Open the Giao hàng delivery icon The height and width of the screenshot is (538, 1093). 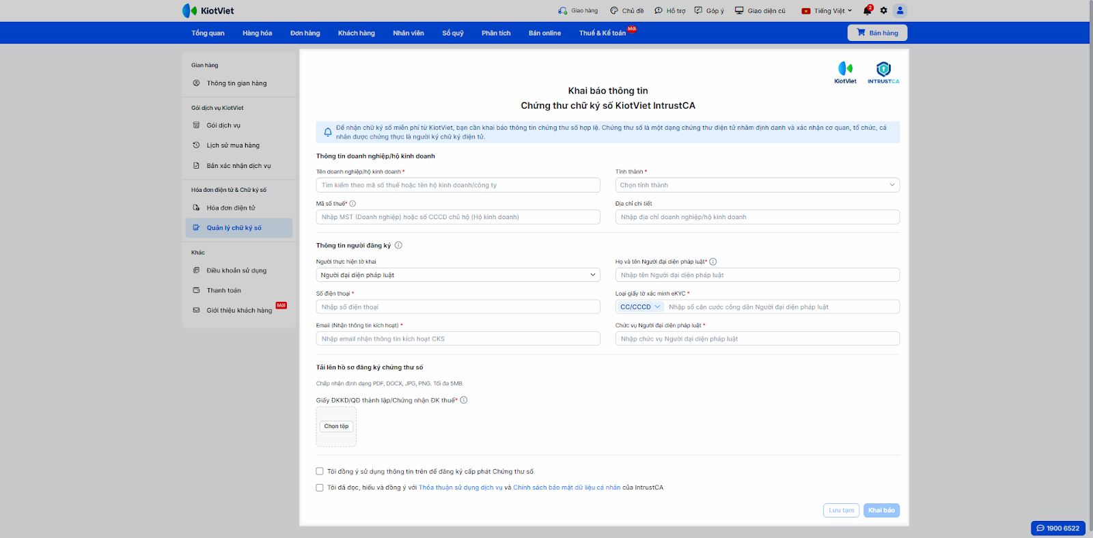(x=578, y=11)
